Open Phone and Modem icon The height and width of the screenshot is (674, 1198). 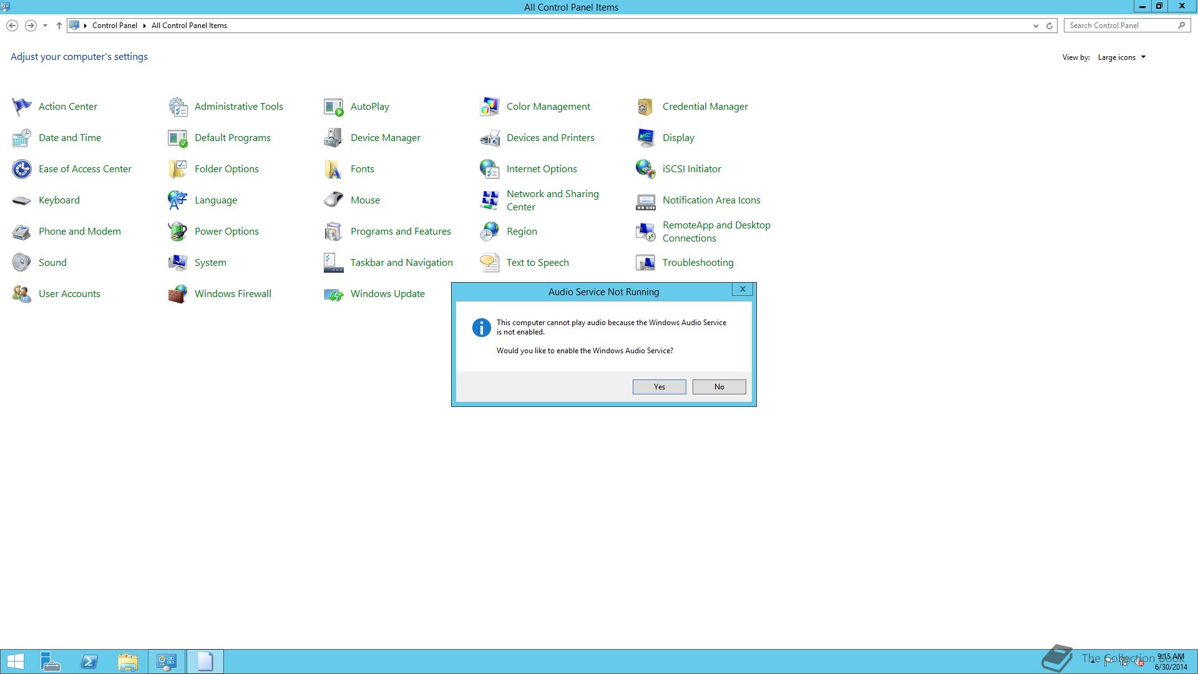(x=22, y=232)
